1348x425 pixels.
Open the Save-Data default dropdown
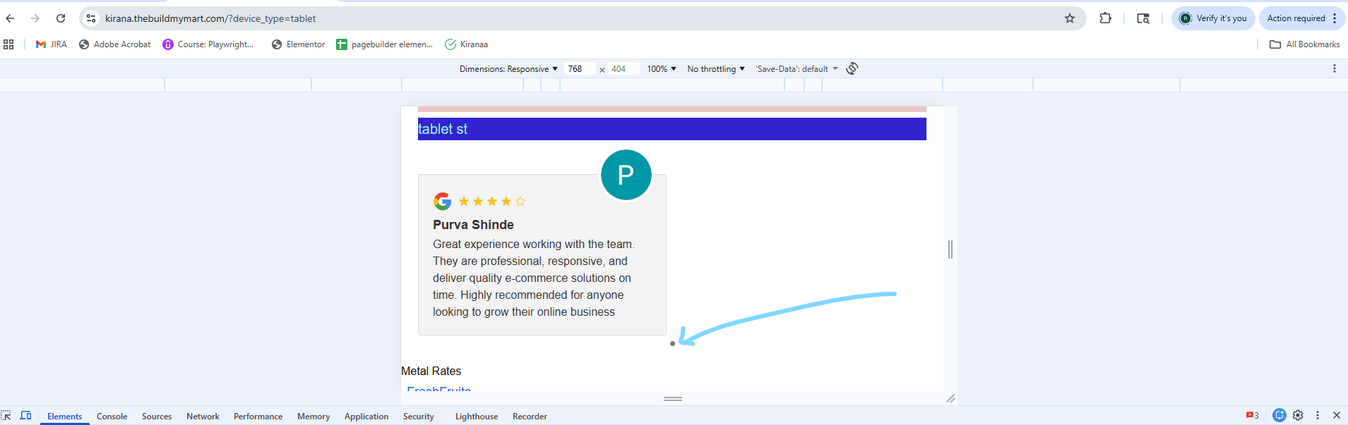tap(797, 69)
